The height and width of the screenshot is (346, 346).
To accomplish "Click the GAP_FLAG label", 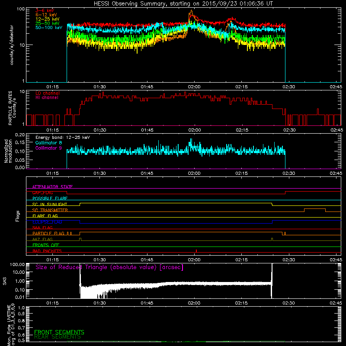I will [x=42, y=192].
